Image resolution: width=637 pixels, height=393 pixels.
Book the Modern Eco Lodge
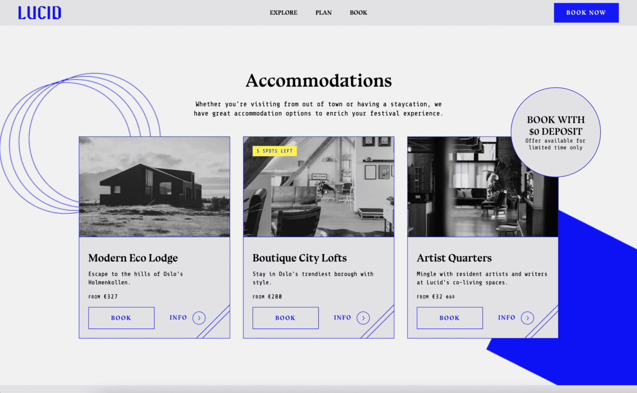click(121, 318)
